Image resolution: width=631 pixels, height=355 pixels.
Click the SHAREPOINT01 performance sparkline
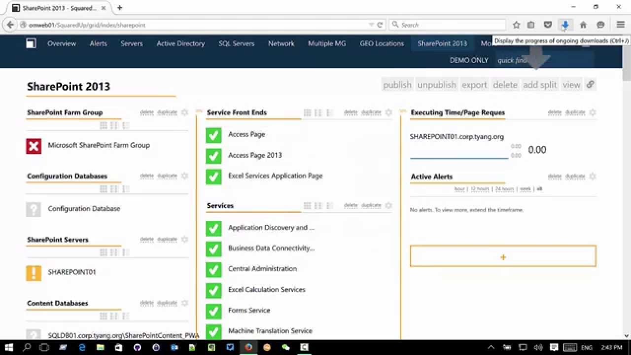tap(459, 151)
